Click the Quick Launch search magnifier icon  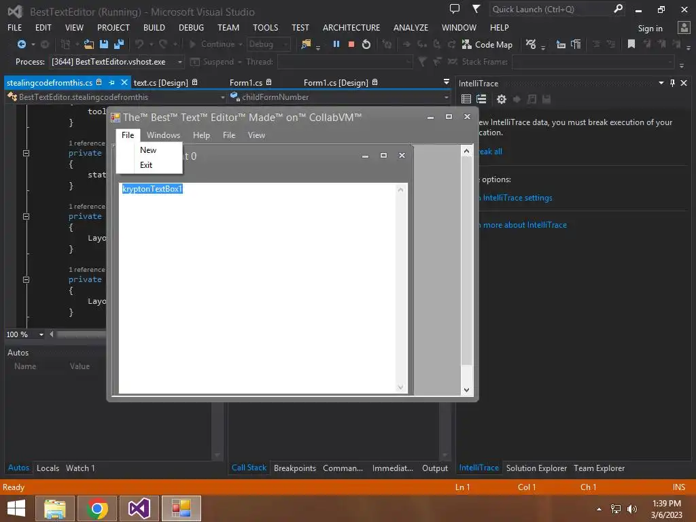pyautogui.click(x=618, y=9)
